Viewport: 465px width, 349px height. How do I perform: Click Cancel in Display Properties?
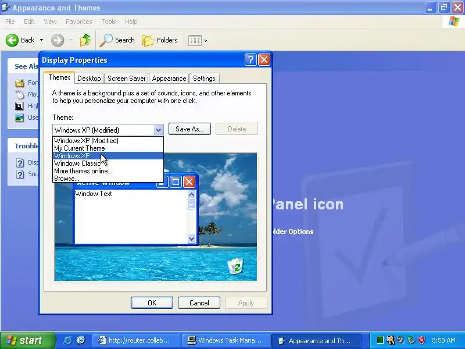pos(199,302)
